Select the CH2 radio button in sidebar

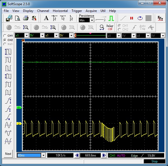(x=5, y=40)
